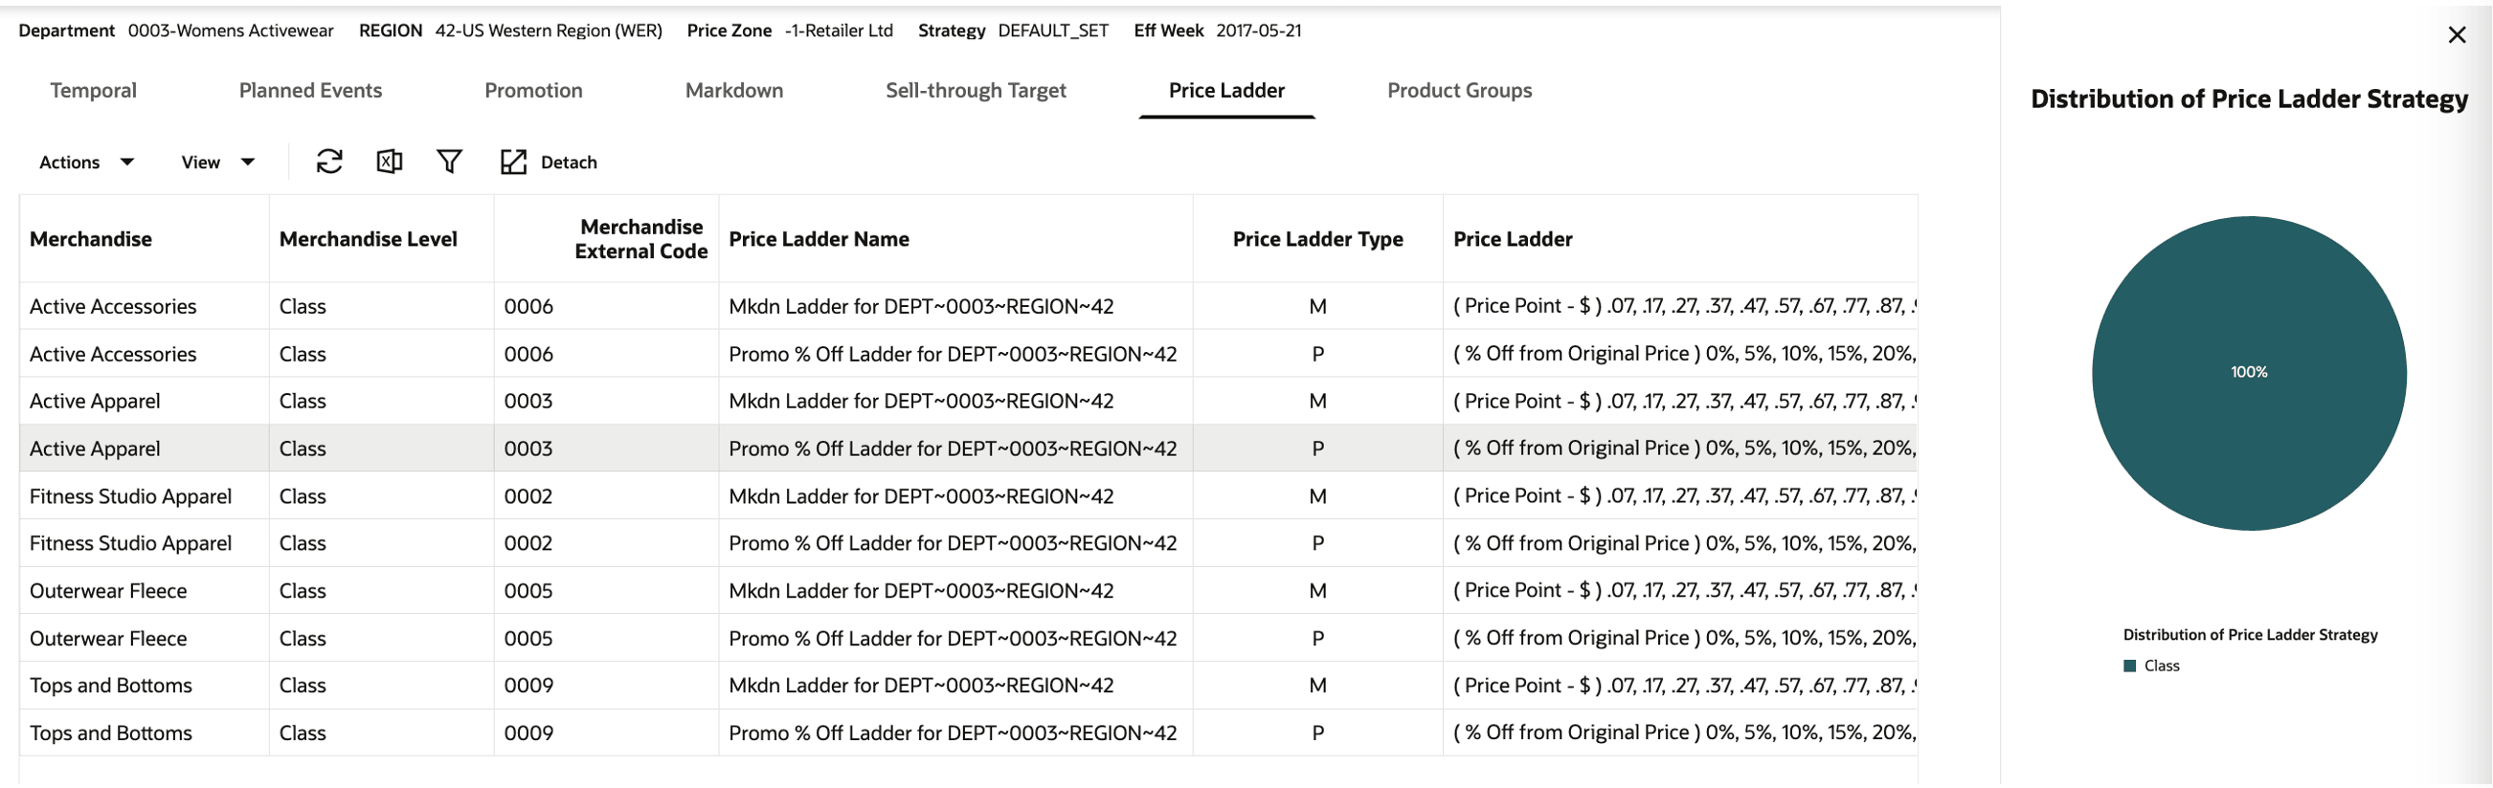Go to the Promotion tab
Screen dimensions: 2493x788
click(x=533, y=90)
